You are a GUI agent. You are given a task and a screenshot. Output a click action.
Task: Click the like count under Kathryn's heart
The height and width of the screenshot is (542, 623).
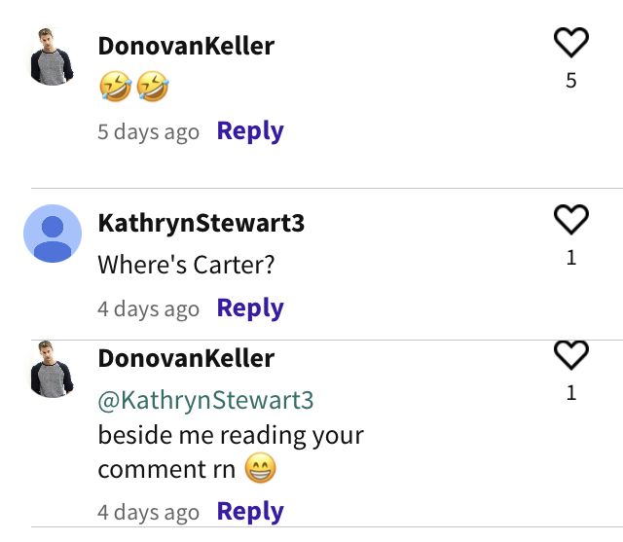(x=571, y=258)
